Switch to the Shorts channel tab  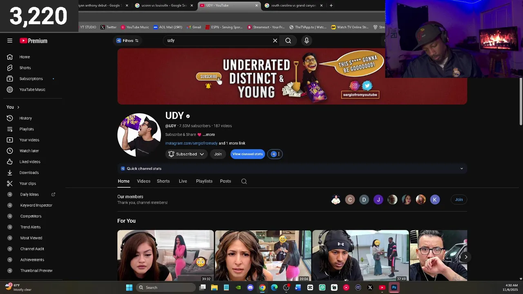[163, 181]
